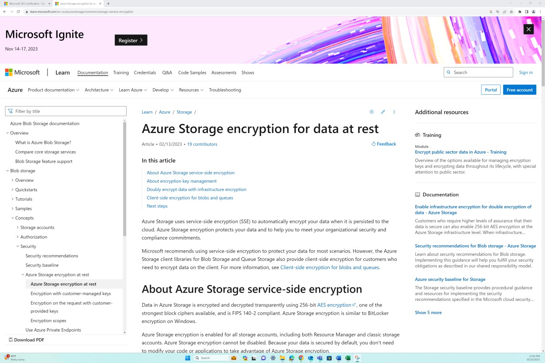Click the Feedback thumbs-up icon
This screenshot has height=363, width=545.
click(373, 144)
